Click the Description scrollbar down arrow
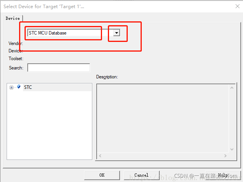The width and height of the screenshot is (243, 182). (232, 149)
